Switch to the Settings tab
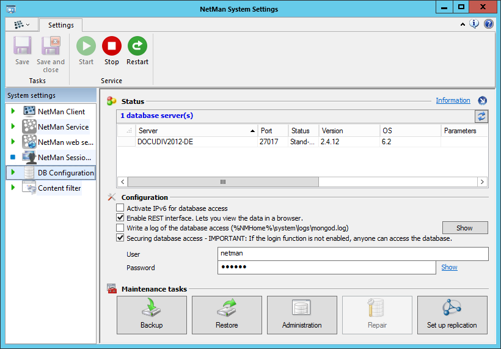This screenshot has height=349, width=501. (x=60, y=25)
